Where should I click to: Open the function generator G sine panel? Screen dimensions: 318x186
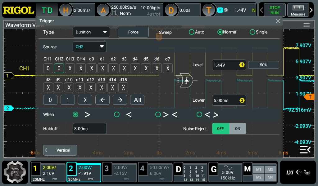click(225, 172)
